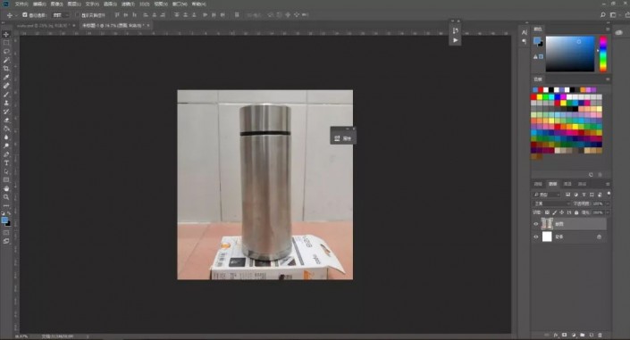Open layer filter kind dropdown

546,195
